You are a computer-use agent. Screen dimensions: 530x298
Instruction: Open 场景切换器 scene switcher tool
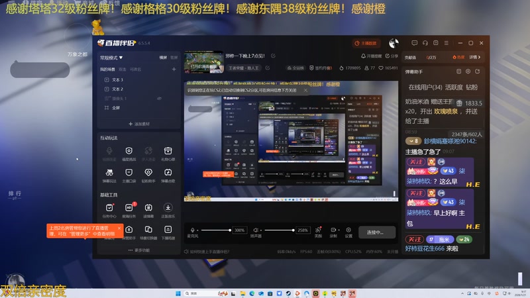(148, 232)
